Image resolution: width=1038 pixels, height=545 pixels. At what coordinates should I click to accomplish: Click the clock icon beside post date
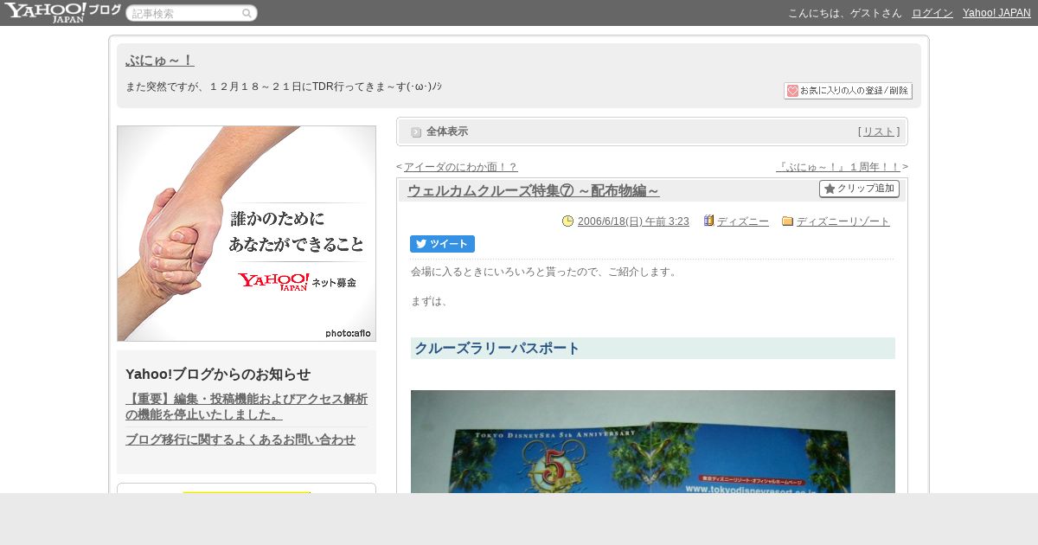click(x=567, y=221)
